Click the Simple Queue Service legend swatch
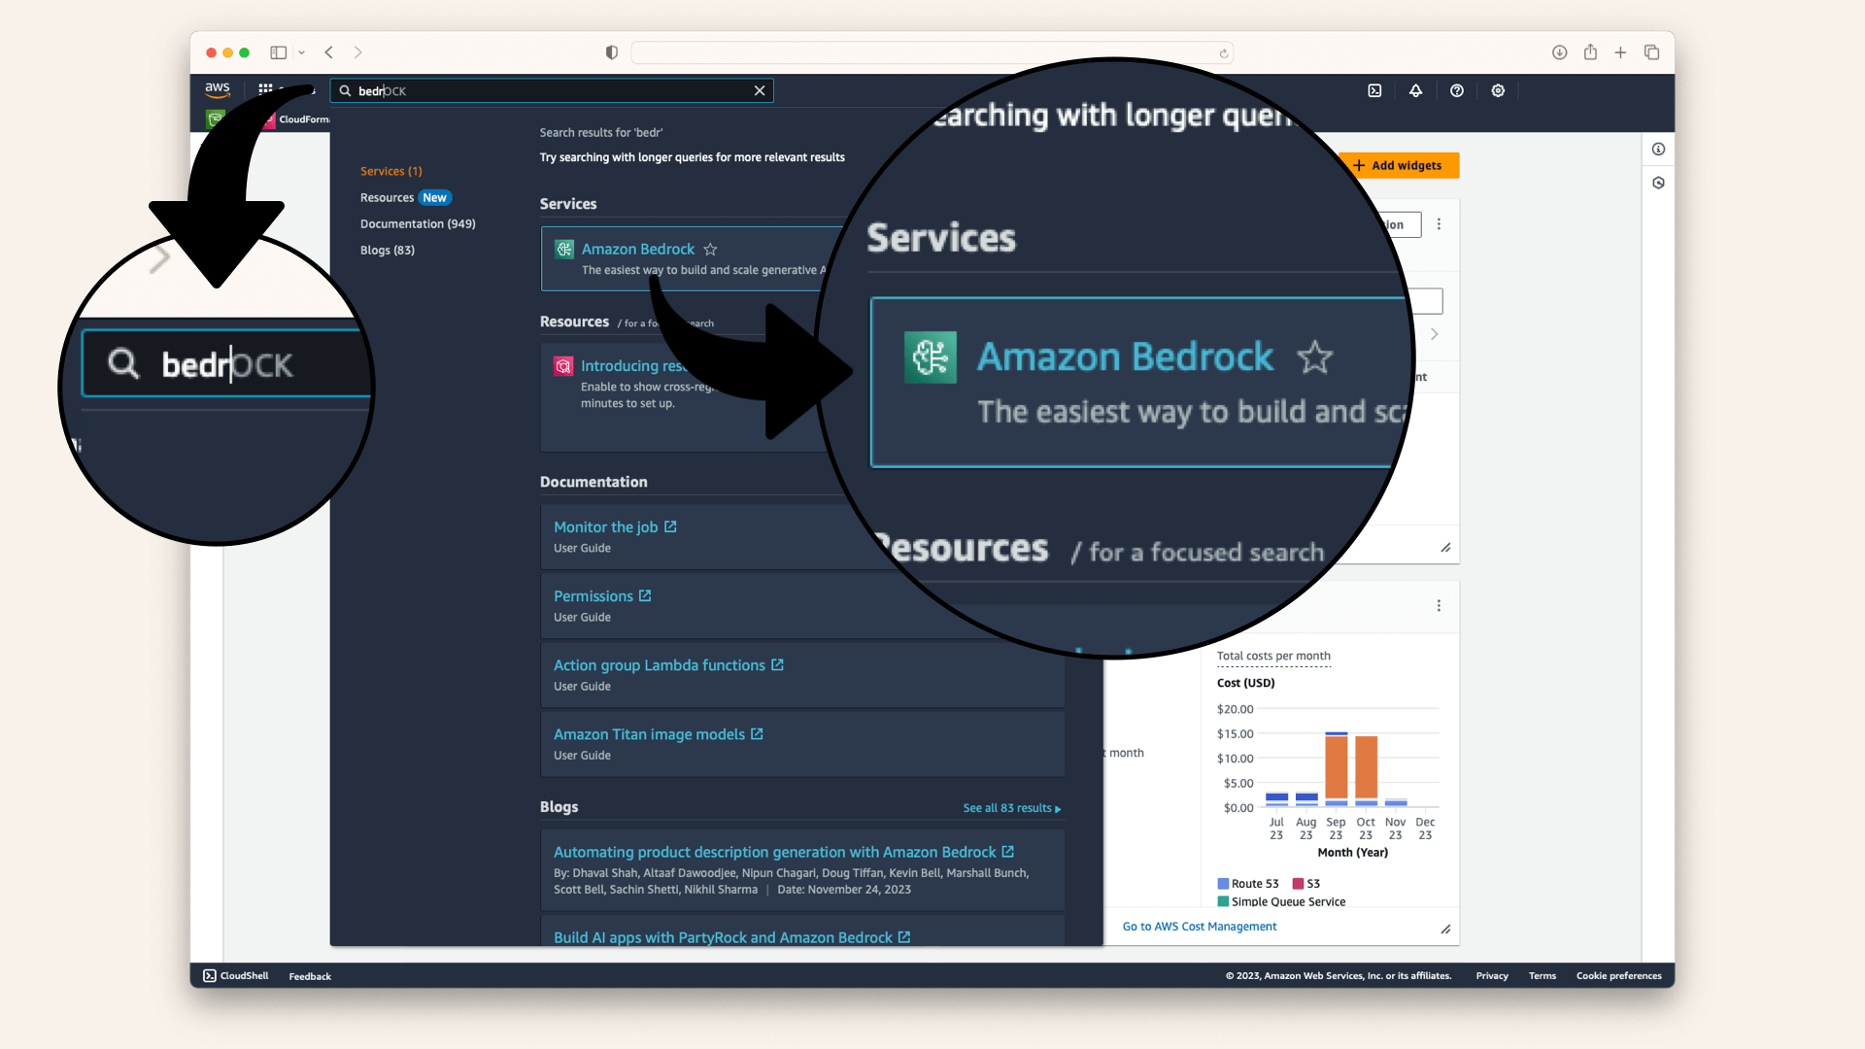The width and height of the screenshot is (1865, 1049). tap(1223, 902)
